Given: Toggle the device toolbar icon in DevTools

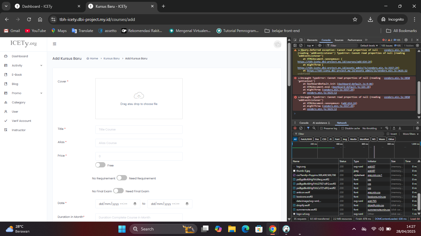Looking at the screenshot, I should (x=301, y=40).
